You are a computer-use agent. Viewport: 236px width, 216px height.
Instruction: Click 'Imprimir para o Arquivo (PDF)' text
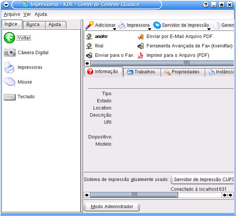point(178,55)
